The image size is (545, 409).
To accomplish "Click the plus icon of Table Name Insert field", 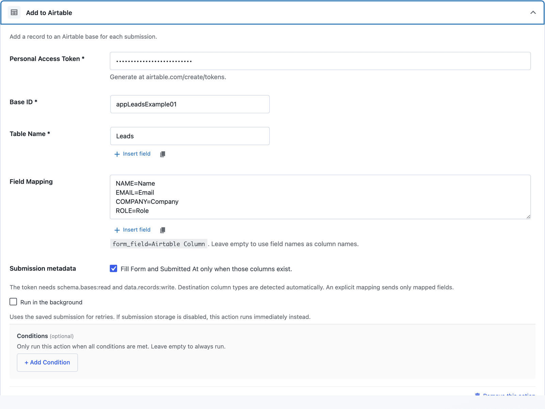I will [117, 154].
